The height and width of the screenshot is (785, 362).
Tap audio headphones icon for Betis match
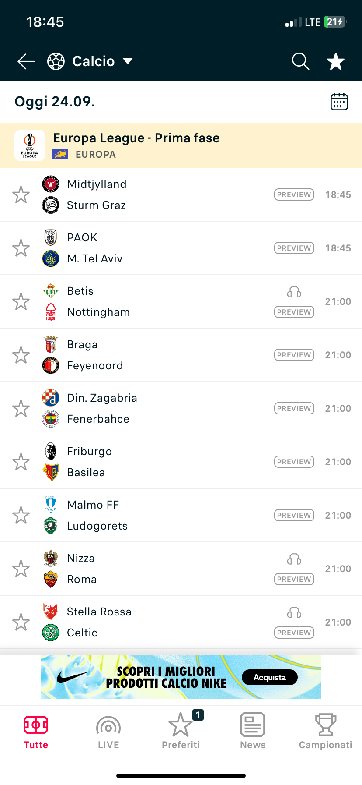coord(294,292)
